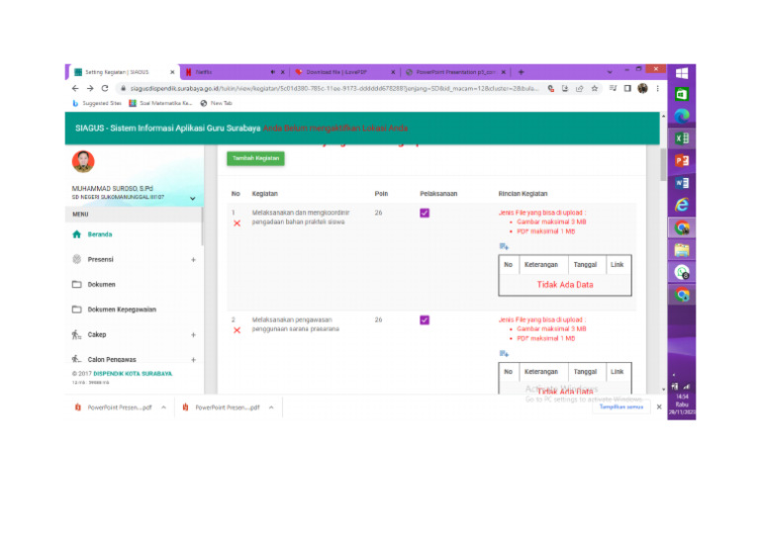Open the Chrome profile avatar
Image resolution: width=760 pixels, height=537 pixels.
pos(642,88)
